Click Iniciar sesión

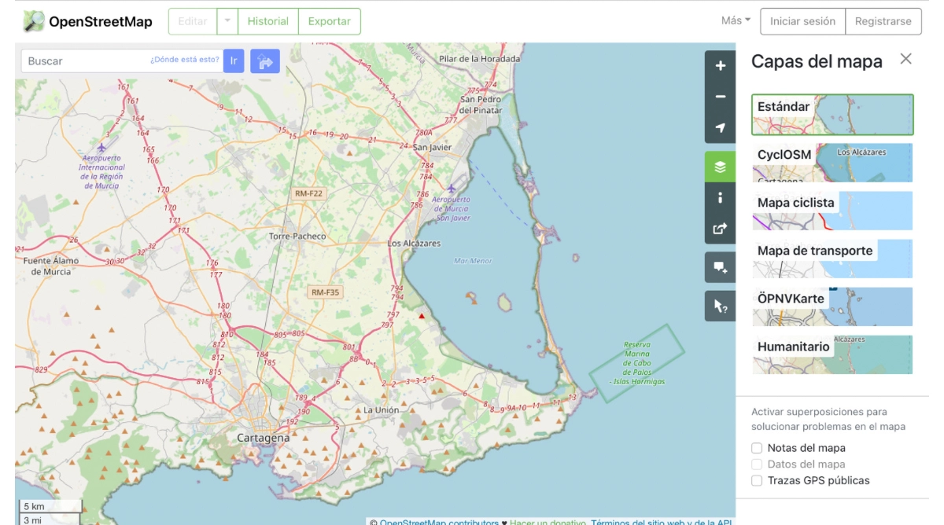pos(802,21)
